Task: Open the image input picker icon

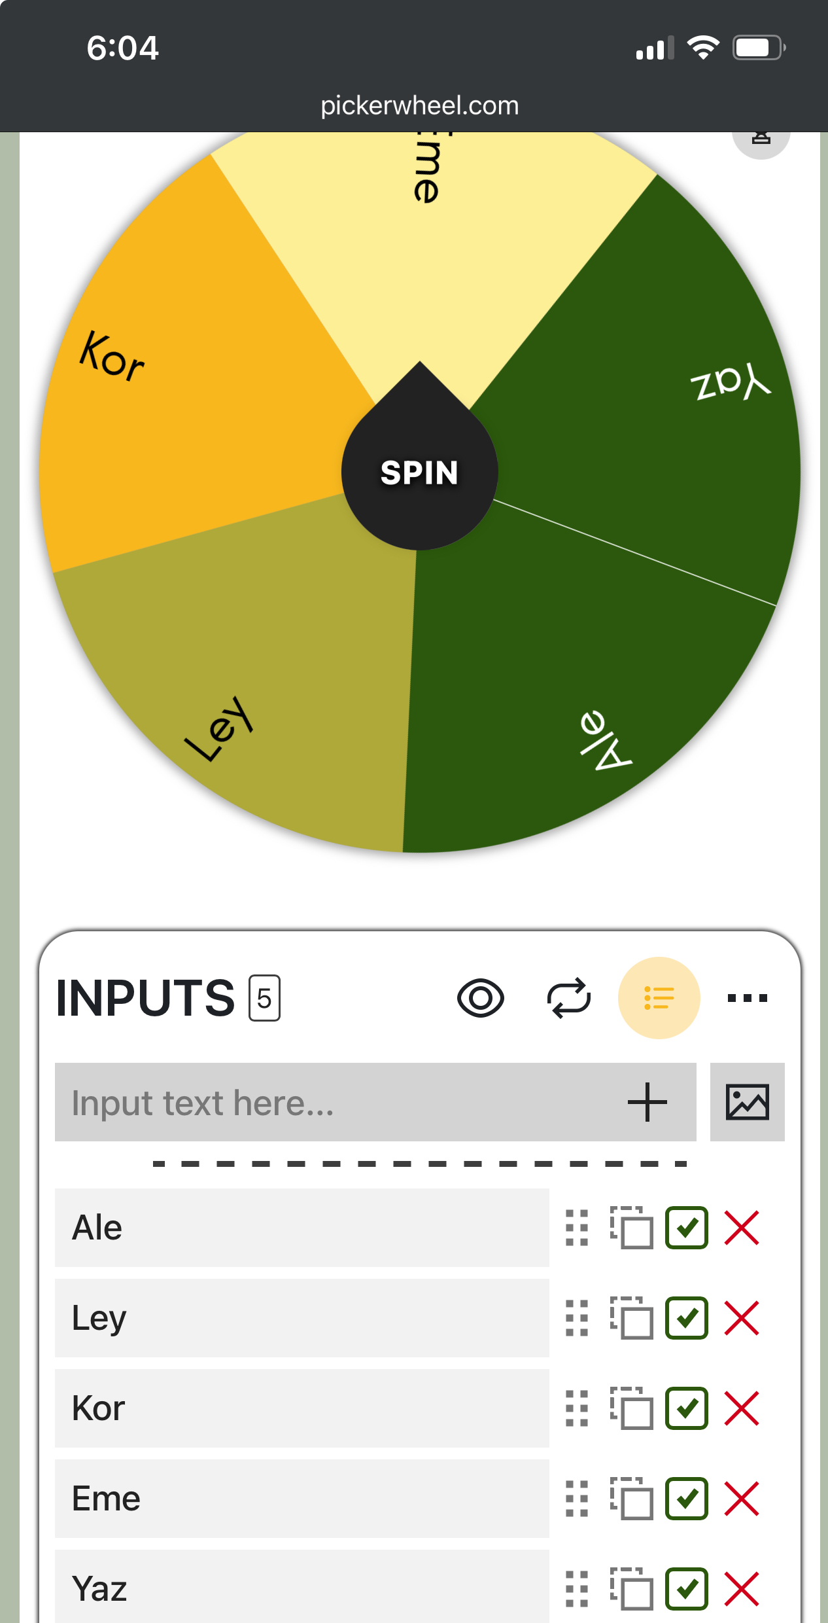Action: [x=747, y=1102]
